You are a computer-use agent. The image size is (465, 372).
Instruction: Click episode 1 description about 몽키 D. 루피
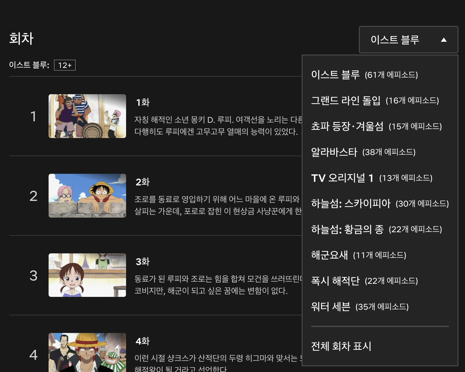pyautogui.click(x=218, y=125)
